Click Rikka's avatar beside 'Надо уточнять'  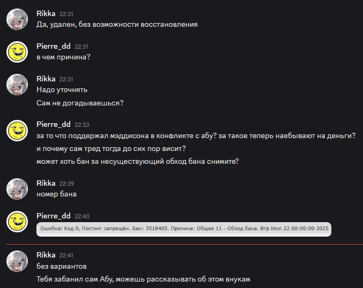17,85
